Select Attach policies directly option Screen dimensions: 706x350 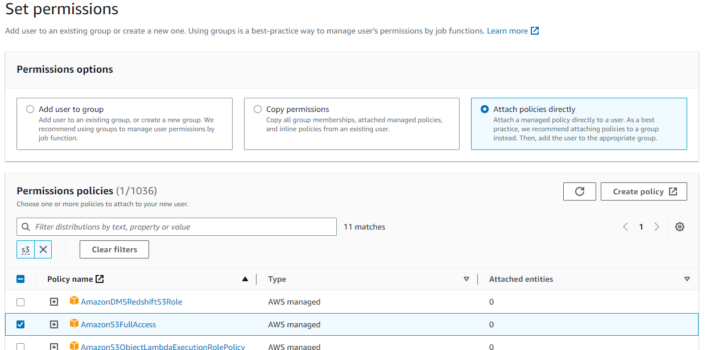pos(485,109)
